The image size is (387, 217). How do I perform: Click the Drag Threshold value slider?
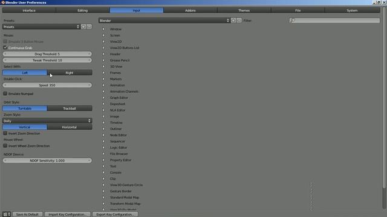tap(47, 54)
